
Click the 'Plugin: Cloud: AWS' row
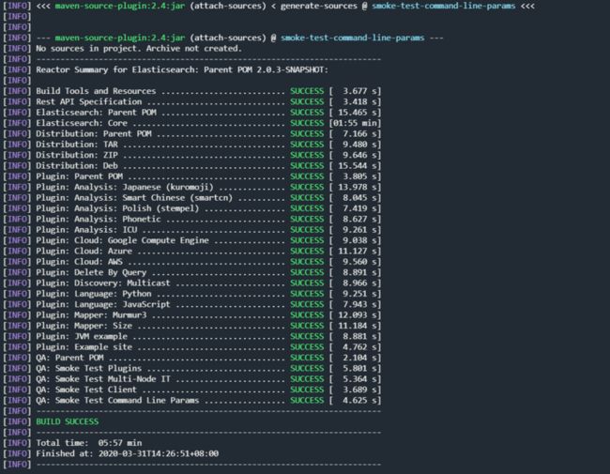191,262
